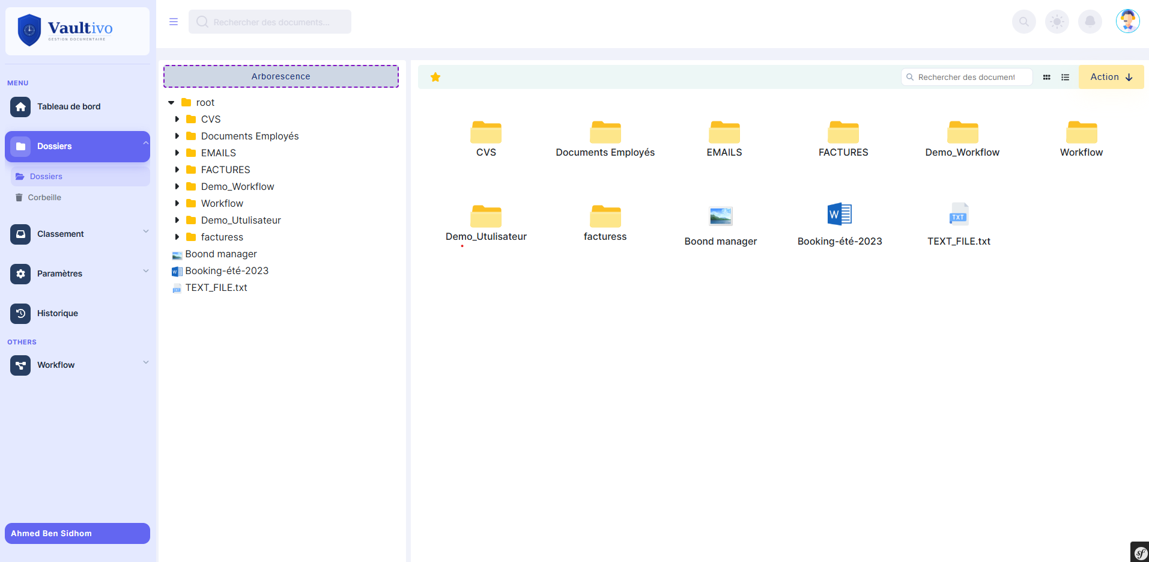Open Boond manager image thumbnail
The height and width of the screenshot is (562, 1149).
tap(721, 216)
